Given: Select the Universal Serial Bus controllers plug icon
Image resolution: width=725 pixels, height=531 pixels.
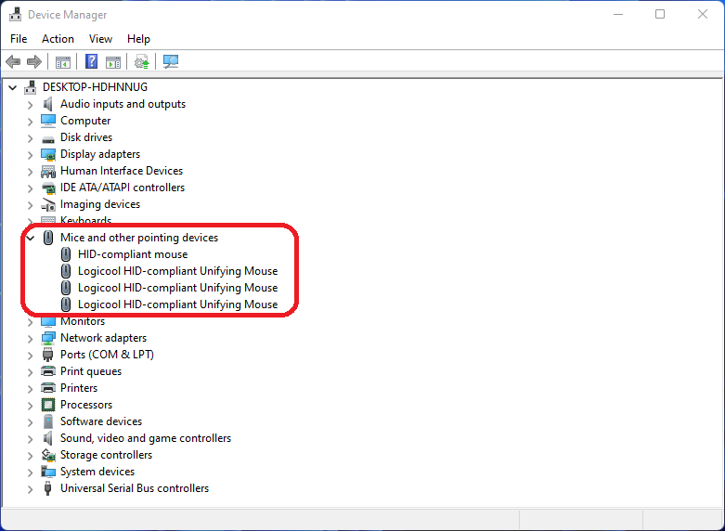Looking at the screenshot, I should (x=48, y=488).
